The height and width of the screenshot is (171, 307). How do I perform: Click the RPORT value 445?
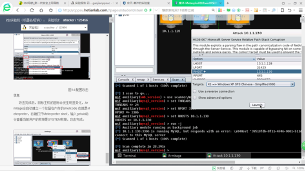(x=260, y=75)
